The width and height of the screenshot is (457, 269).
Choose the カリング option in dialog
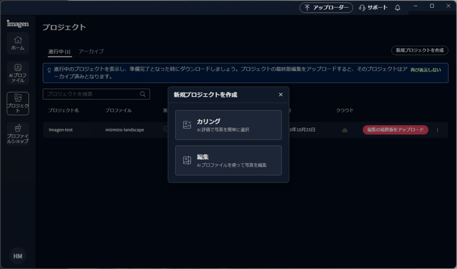228,125
